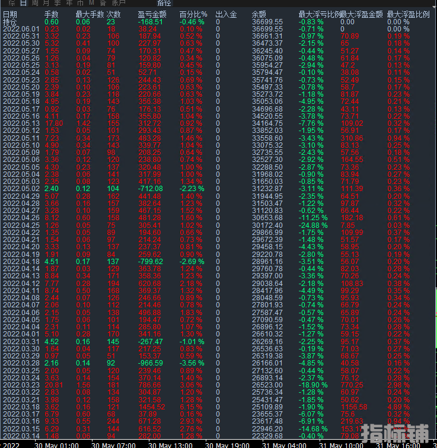Select the 持仓 positions row
The height and width of the screenshot is (448, 437).
(x=10, y=21)
